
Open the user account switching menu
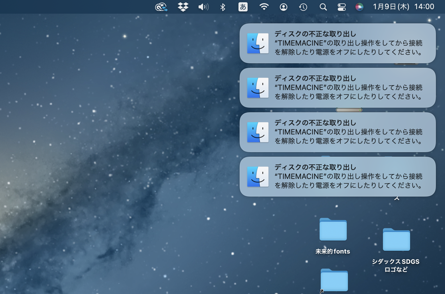click(x=283, y=7)
